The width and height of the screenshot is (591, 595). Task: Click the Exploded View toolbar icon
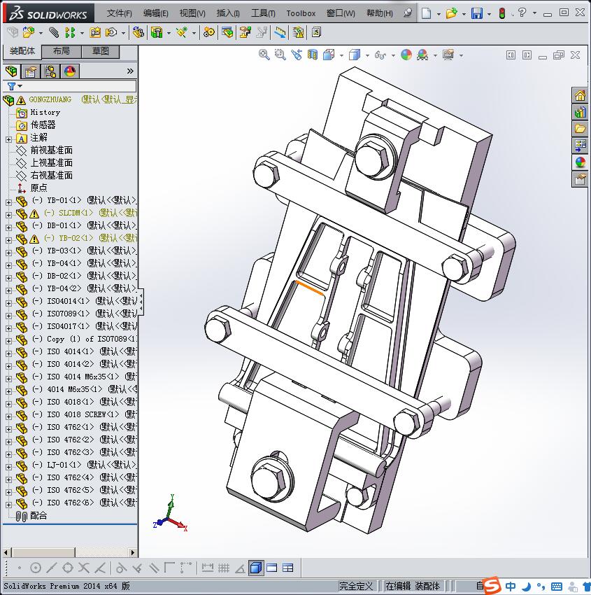tap(245, 34)
